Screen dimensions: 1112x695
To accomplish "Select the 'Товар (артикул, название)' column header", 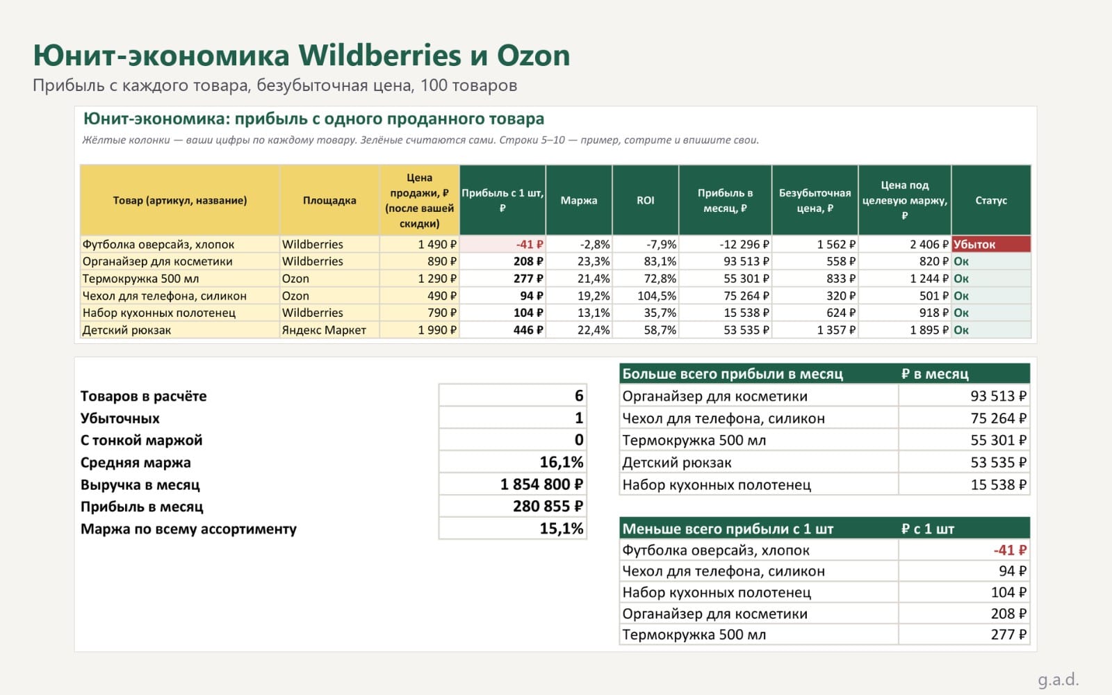I will pos(180,200).
